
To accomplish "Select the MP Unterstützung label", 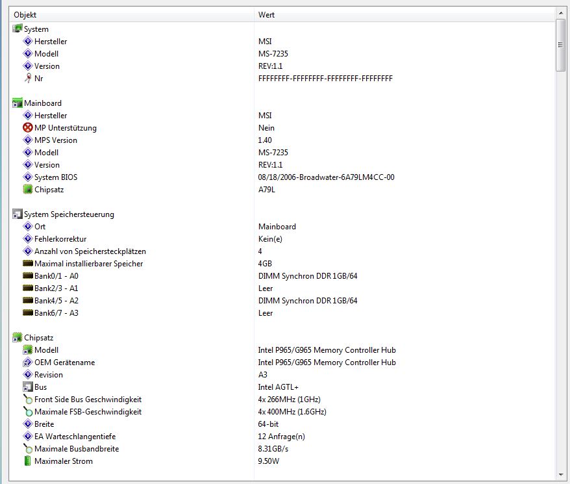I will tap(66, 128).
